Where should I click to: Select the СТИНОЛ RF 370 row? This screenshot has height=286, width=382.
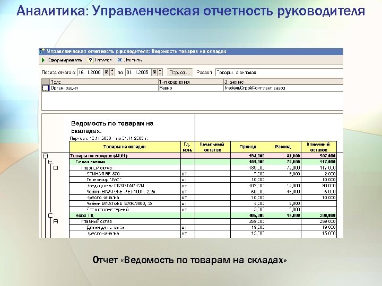tap(203, 174)
